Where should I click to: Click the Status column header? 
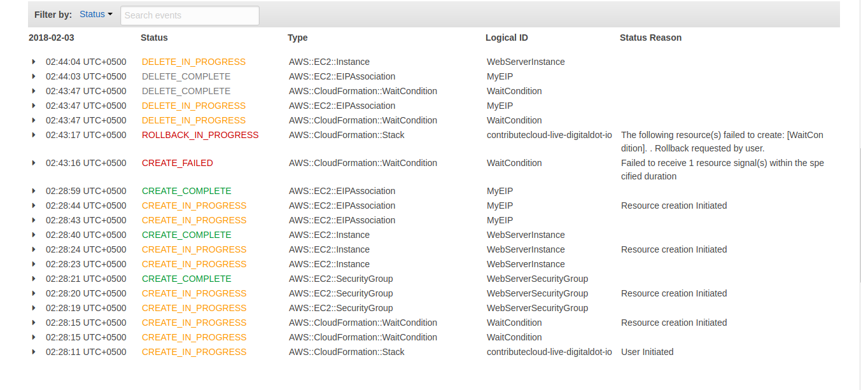(x=154, y=38)
